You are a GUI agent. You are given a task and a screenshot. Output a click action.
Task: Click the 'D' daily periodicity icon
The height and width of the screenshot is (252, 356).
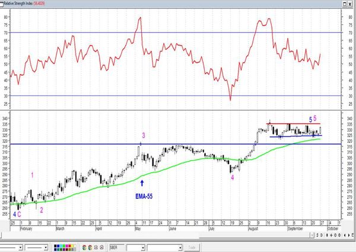click(x=322, y=235)
